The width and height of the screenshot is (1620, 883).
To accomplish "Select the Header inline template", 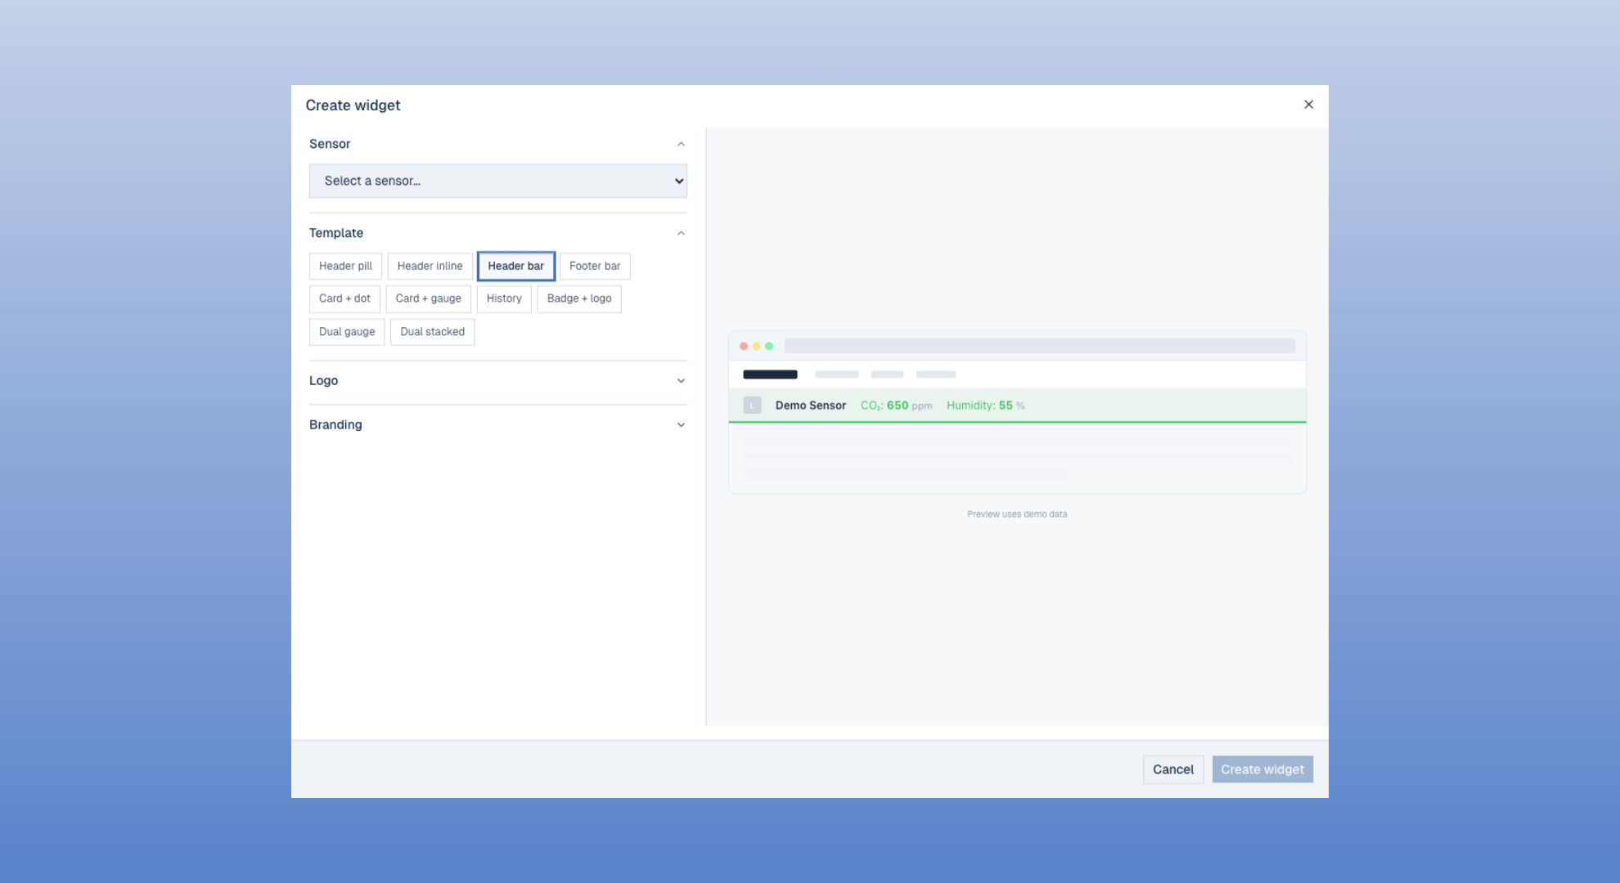I will [x=430, y=267].
